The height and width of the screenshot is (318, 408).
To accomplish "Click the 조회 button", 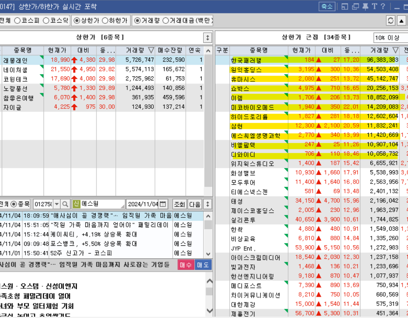I will pos(179,204).
